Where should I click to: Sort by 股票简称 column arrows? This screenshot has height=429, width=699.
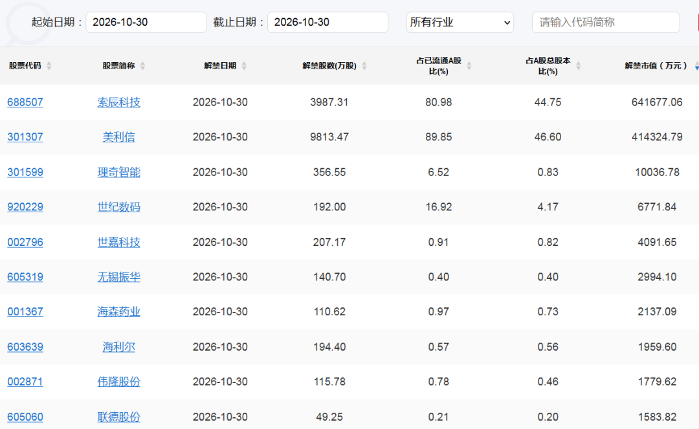tap(142, 66)
